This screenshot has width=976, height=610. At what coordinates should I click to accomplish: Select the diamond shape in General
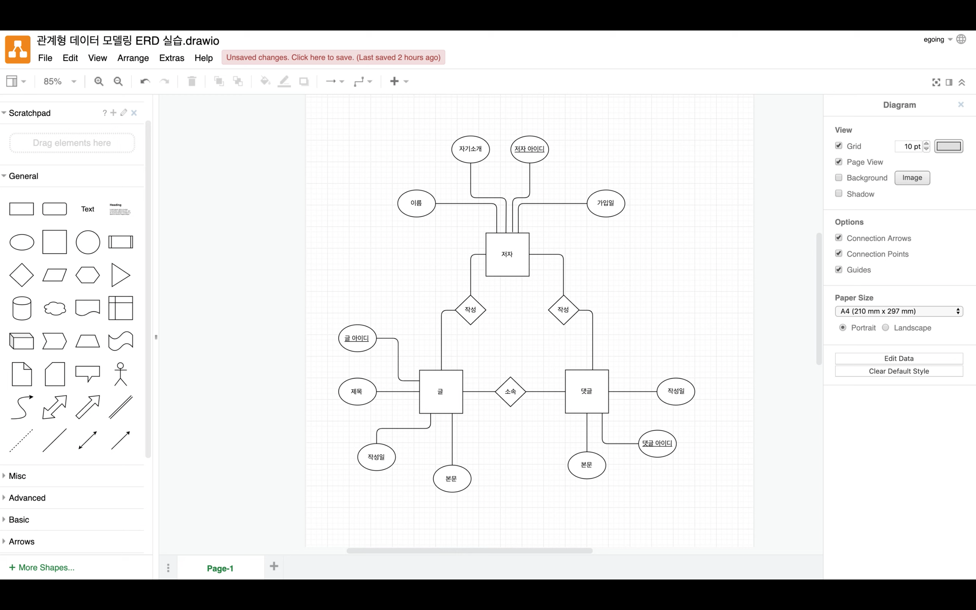click(22, 275)
